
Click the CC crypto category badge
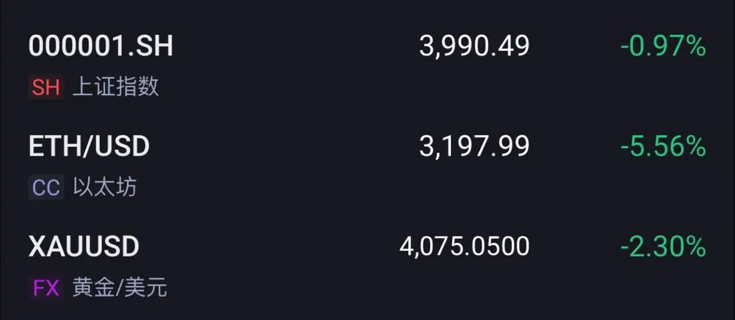(46, 187)
